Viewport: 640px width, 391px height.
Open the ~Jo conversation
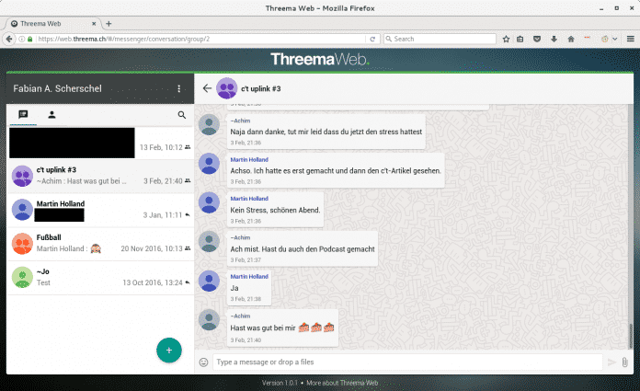pos(101,278)
